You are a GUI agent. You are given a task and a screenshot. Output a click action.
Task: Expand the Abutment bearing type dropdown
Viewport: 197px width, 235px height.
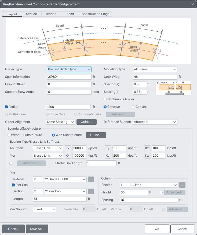point(48,148)
